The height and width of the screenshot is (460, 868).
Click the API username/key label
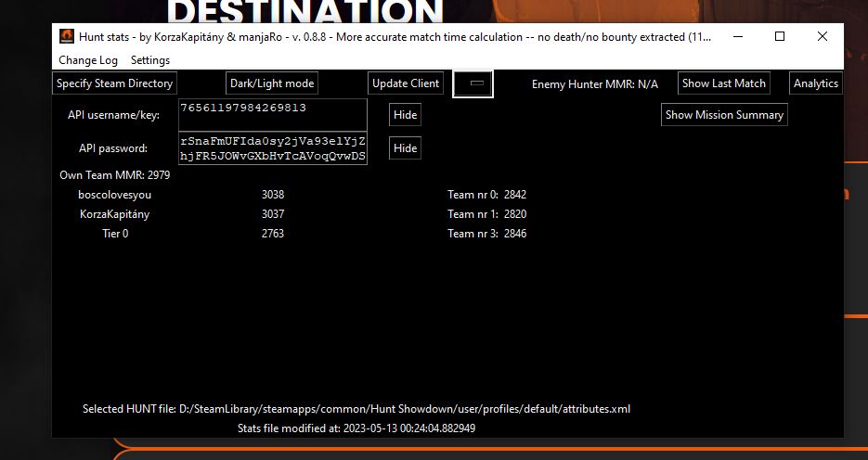113,115
